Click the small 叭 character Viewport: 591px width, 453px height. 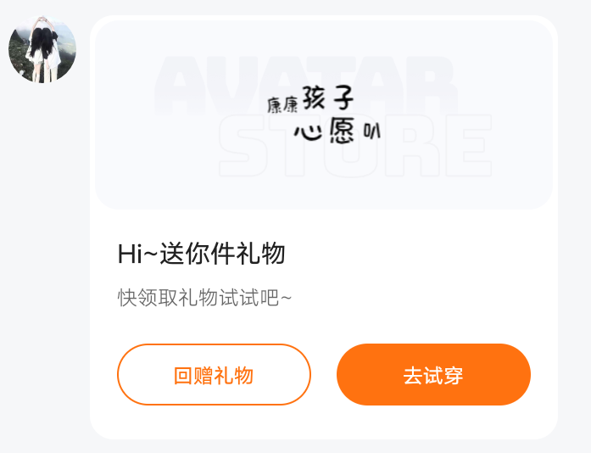point(372,131)
